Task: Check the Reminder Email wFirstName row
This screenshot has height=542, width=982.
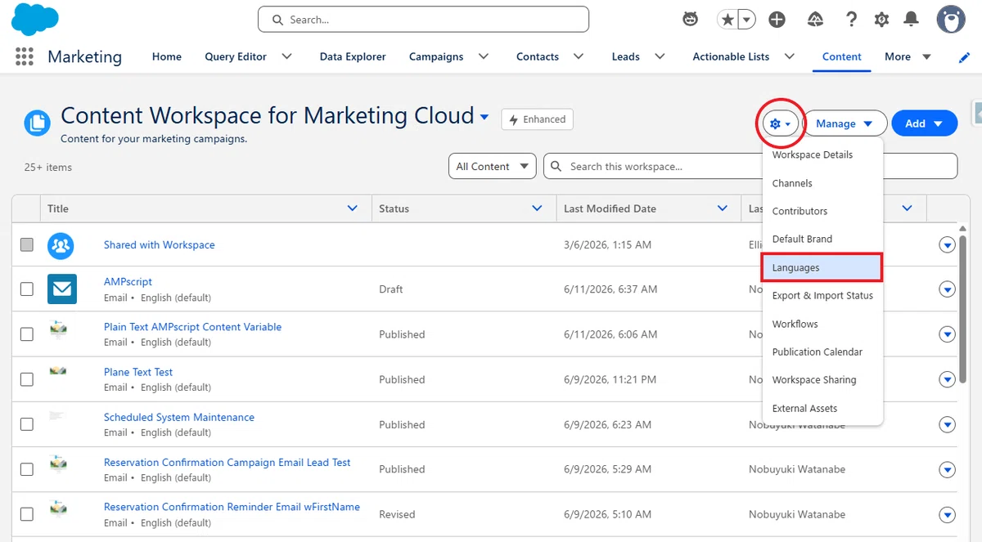Action: click(27, 514)
